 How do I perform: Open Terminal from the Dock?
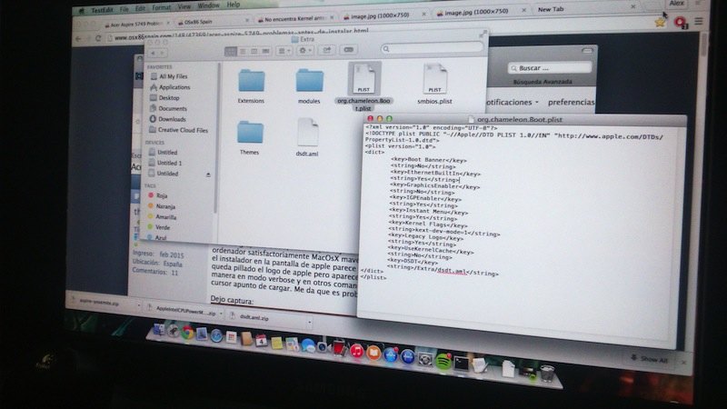click(x=461, y=364)
